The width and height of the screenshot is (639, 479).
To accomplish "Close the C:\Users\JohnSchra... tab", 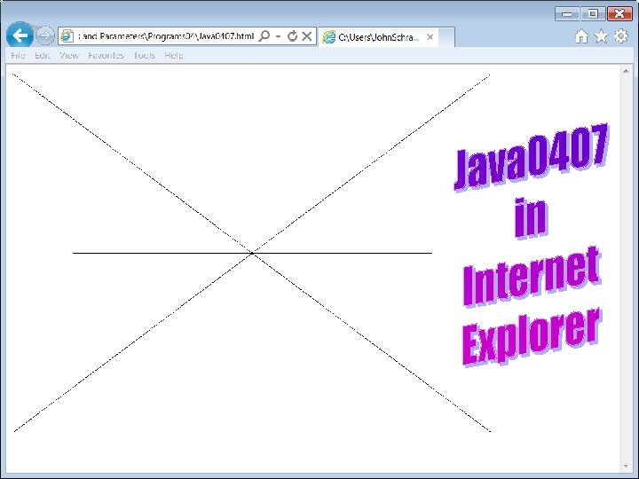I will click(x=430, y=37).
